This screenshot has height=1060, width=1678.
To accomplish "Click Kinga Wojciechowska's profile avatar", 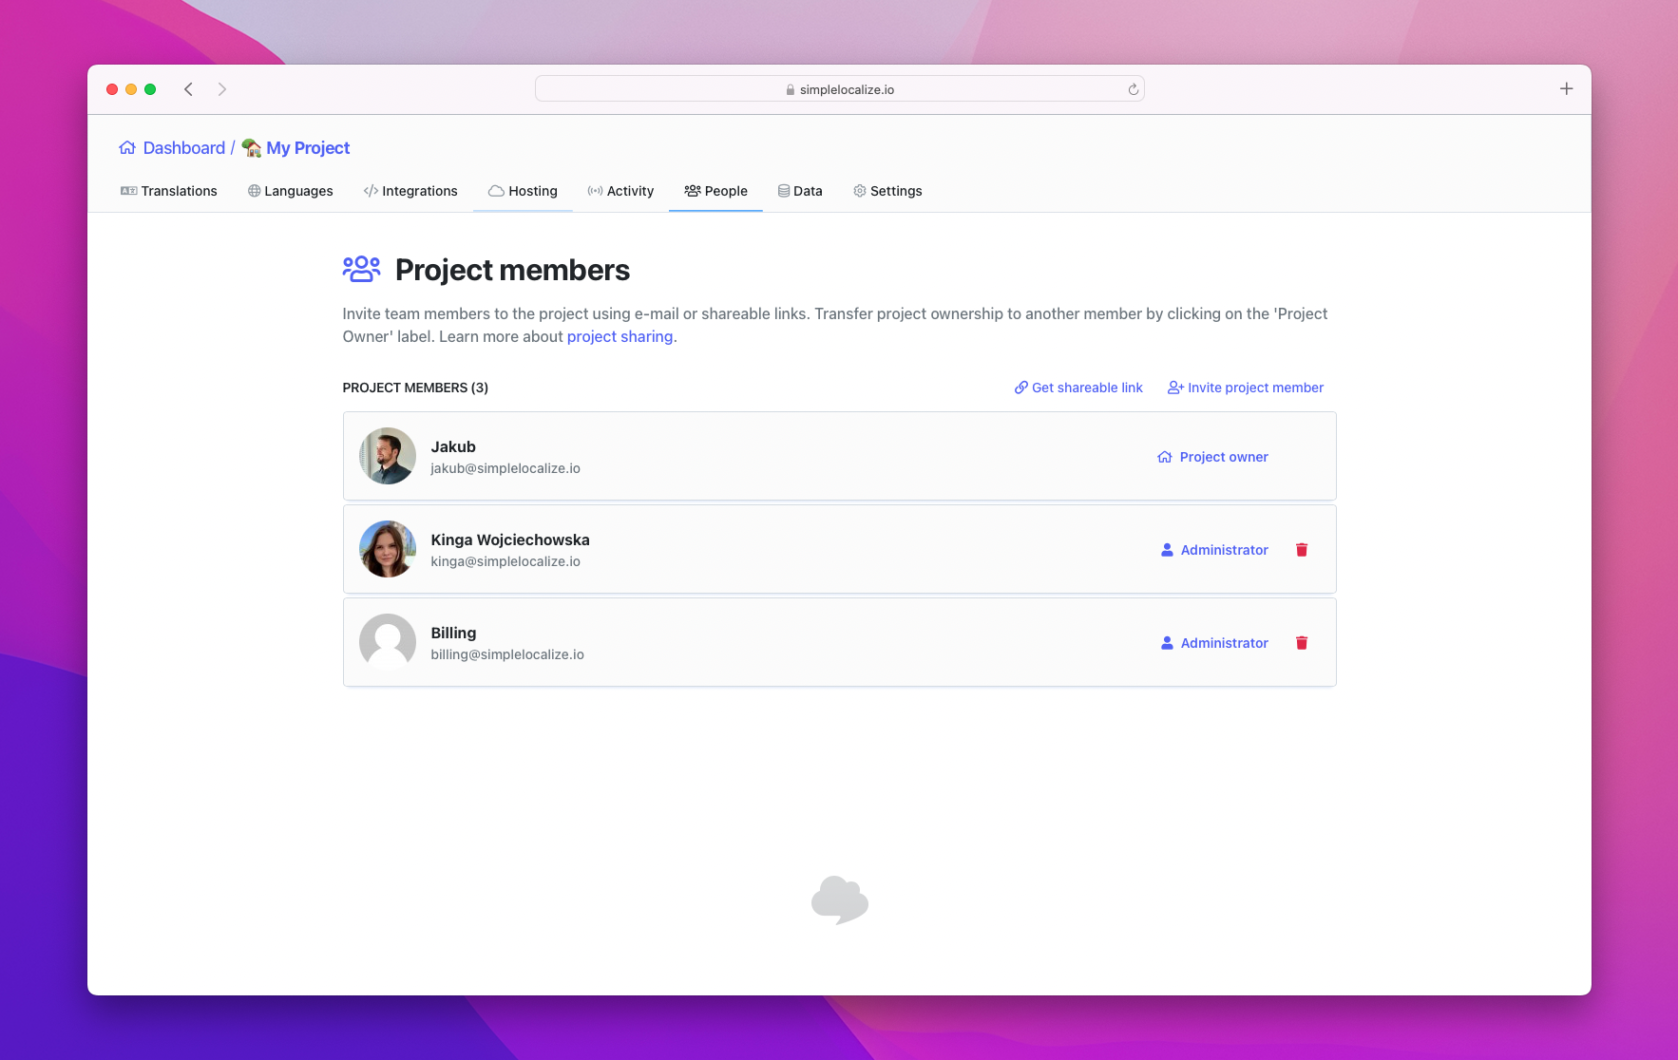I will click(x=388, y=549).
